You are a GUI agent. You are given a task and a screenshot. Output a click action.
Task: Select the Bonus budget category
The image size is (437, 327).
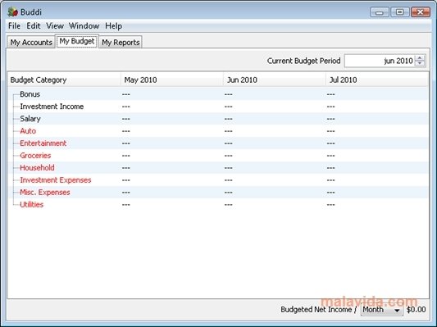(30, 94)
